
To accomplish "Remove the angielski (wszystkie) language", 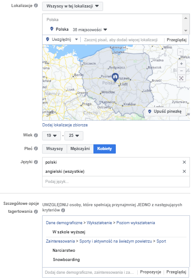I will click(x=184, y=172).
